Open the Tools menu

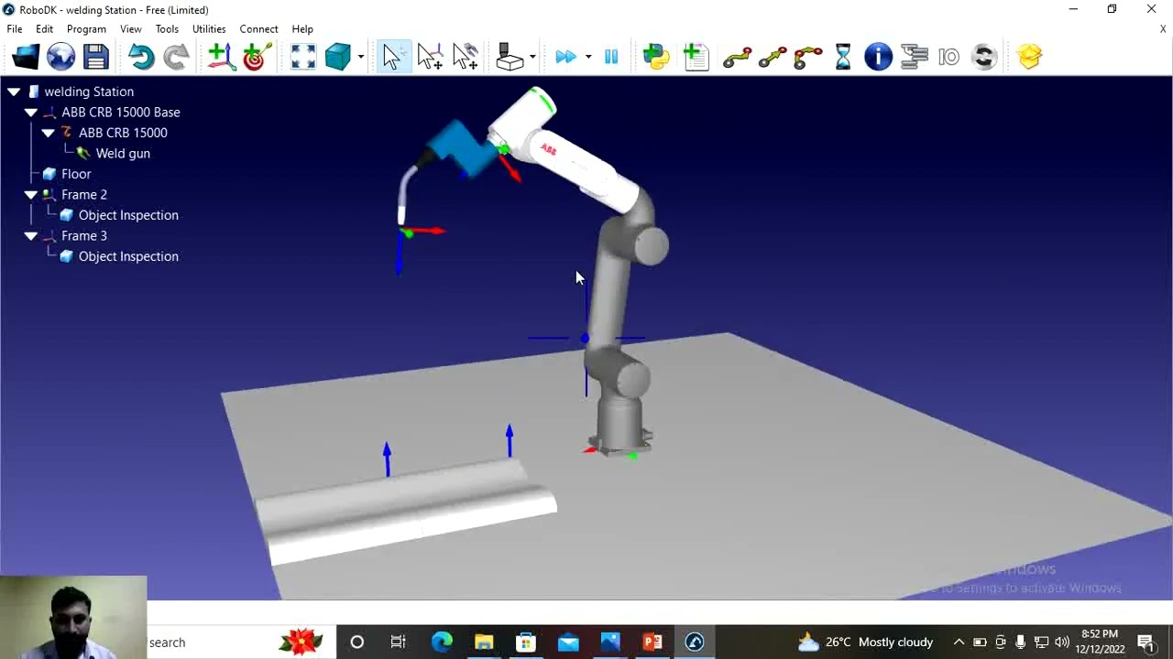point(167,28)
